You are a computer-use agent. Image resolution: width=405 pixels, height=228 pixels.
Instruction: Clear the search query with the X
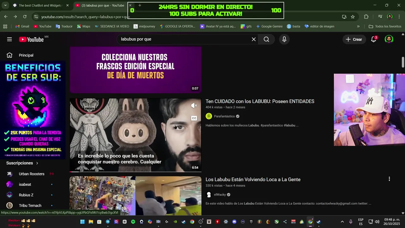(x=254, y=39)
